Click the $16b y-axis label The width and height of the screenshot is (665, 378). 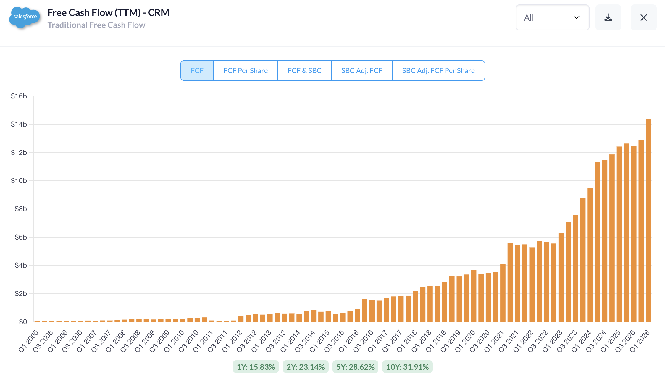tap(19, 96)
